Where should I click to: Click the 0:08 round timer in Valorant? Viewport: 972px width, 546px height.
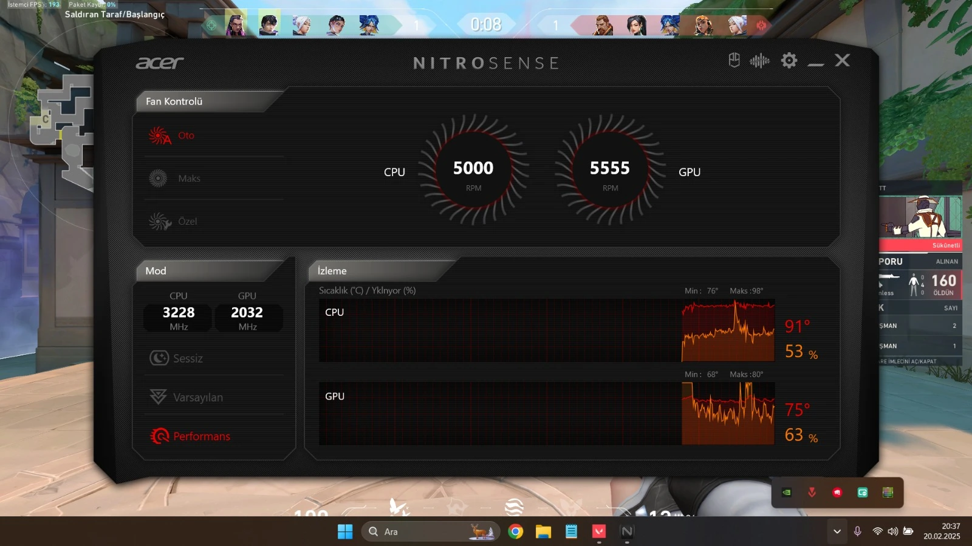(x=486, y=25)
